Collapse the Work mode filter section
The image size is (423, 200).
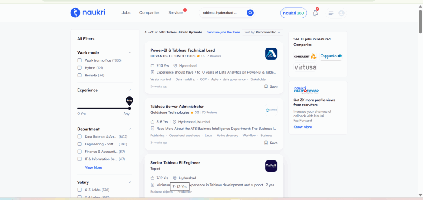click(130, 52)
